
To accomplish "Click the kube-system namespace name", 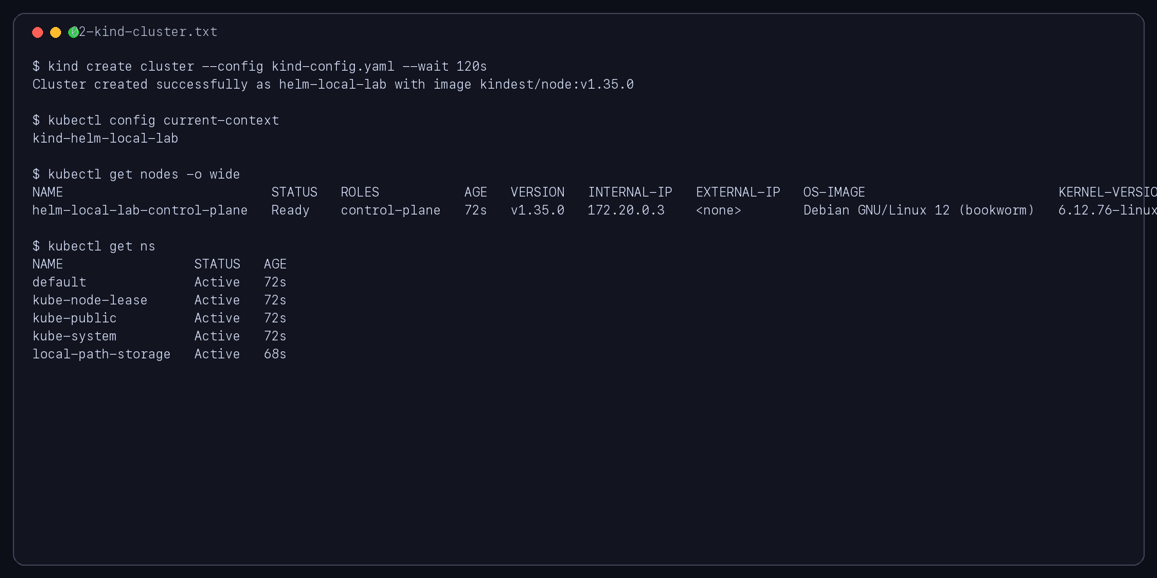I will pos(75,337).
